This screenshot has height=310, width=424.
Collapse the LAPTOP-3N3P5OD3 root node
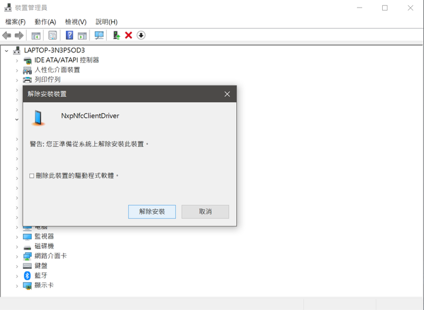(6, 51)
